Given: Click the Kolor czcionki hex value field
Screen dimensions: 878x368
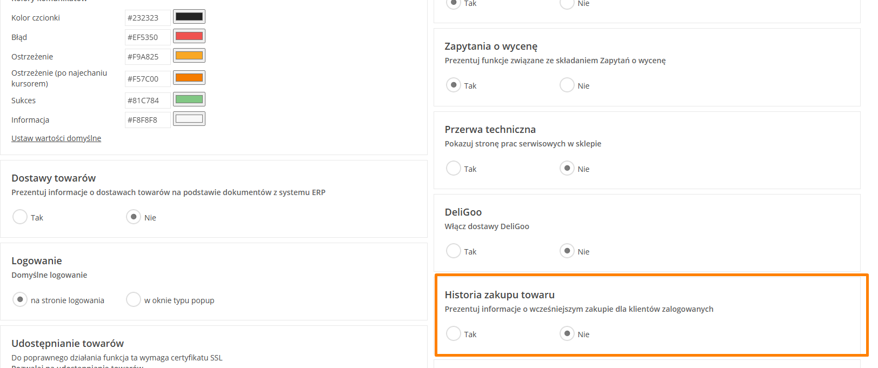Looking at the screenshot, I should pos(148,18).
